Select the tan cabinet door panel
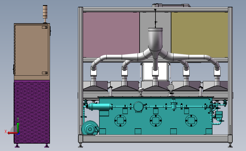 click(x=31, y=50)
